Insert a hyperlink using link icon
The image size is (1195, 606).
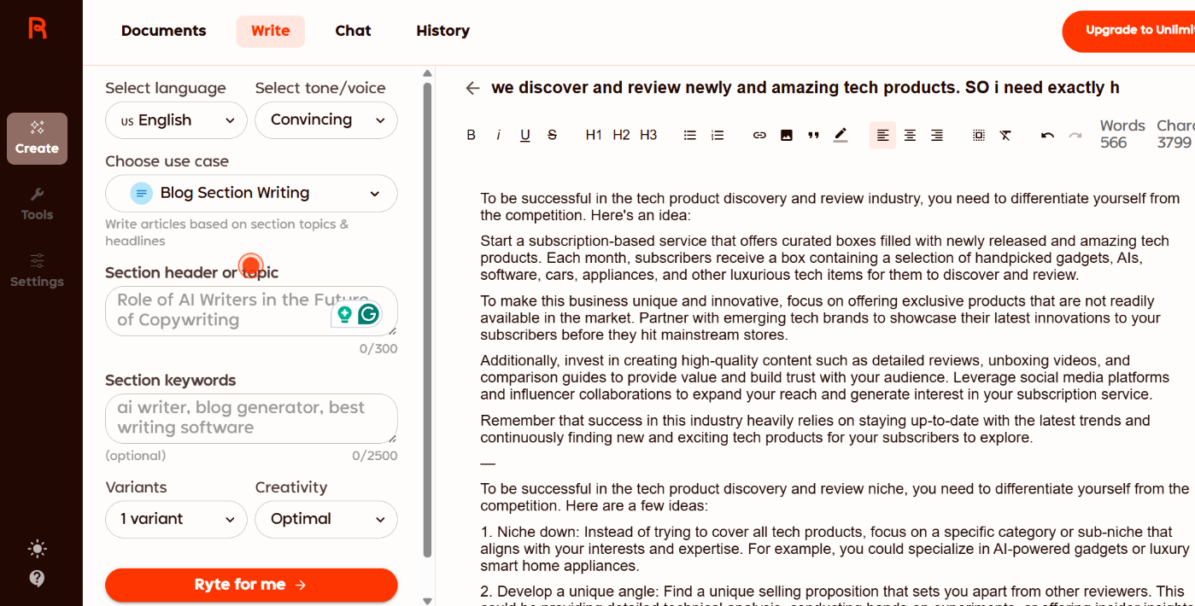[759, 135]
